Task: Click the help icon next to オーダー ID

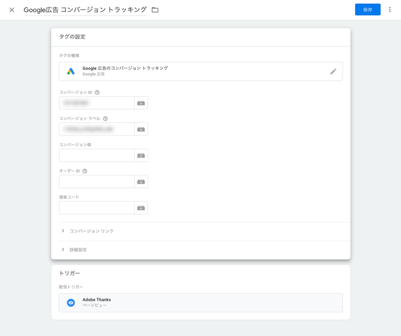Action: pyautogui.click(x=85, y=171)
